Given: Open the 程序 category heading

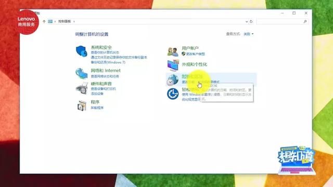Looking at the screenshot, I should [x=95, y=102].
